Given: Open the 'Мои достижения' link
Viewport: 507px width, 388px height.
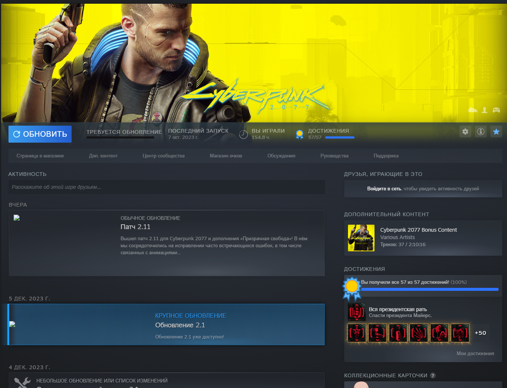Looking at the screenshot, I should click(x=475, y=354).
